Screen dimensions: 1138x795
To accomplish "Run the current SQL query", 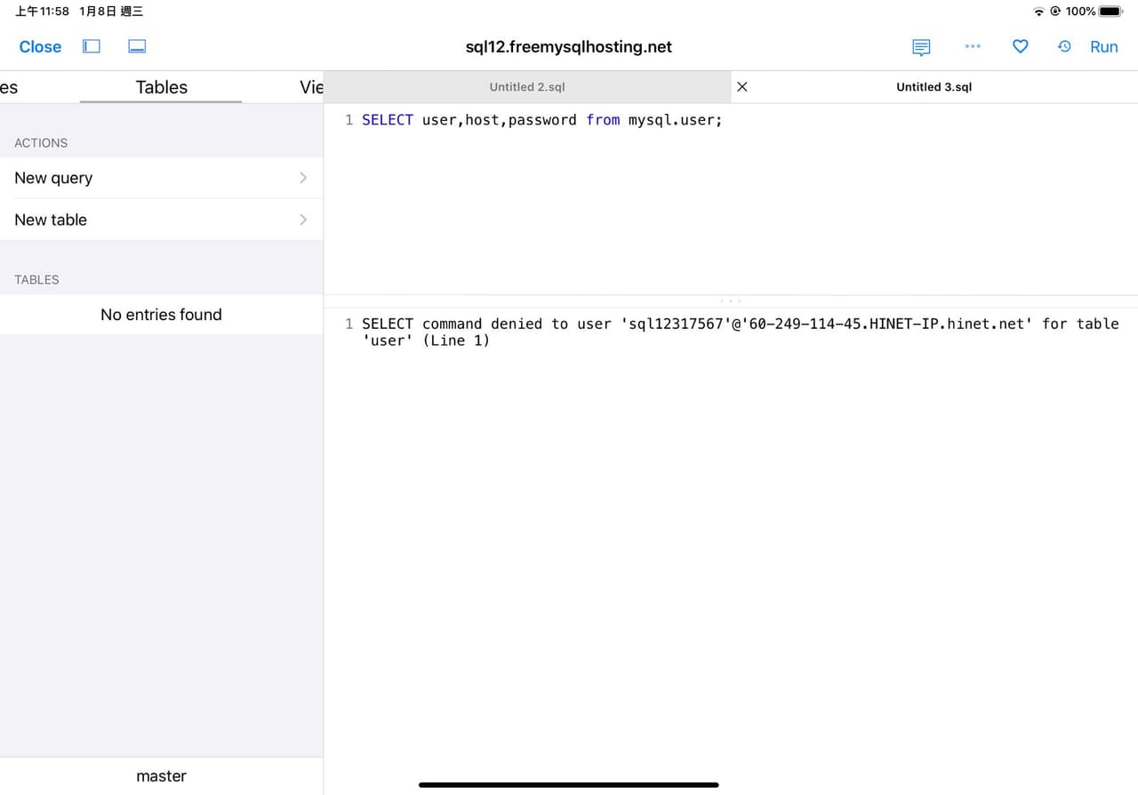I will point(1103,46).
